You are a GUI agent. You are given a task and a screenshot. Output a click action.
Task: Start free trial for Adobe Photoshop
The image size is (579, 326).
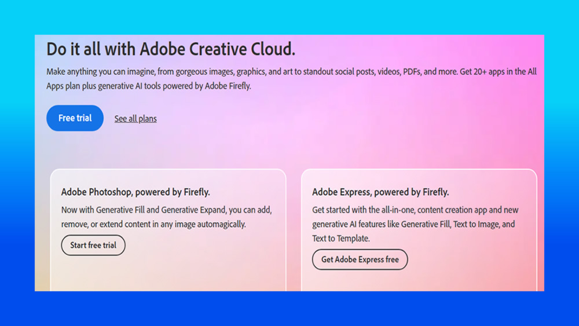93,245
